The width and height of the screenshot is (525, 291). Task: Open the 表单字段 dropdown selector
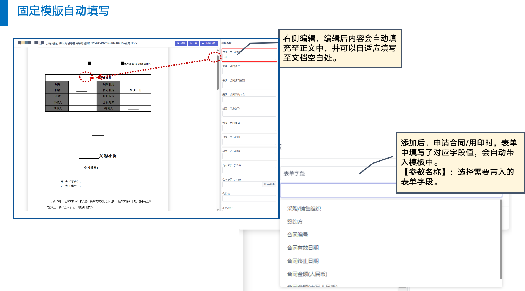click(338, 174)
